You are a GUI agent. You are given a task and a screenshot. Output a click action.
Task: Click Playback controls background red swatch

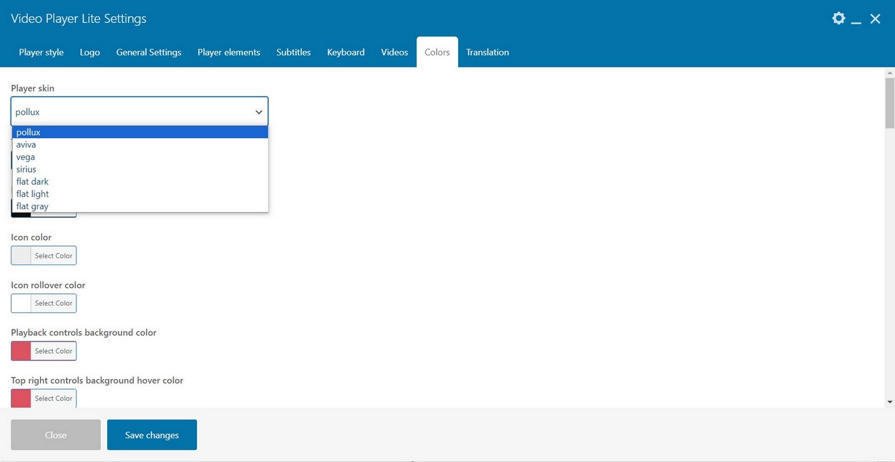tap(21, 351)
